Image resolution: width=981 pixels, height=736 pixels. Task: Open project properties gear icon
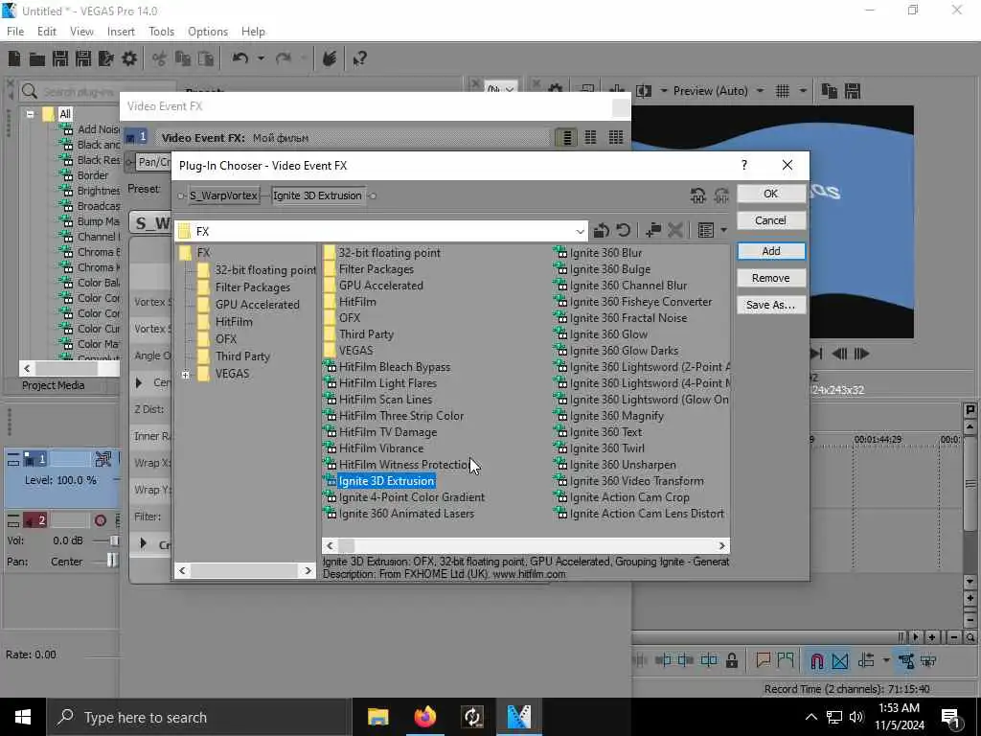[x=129, y=58]
